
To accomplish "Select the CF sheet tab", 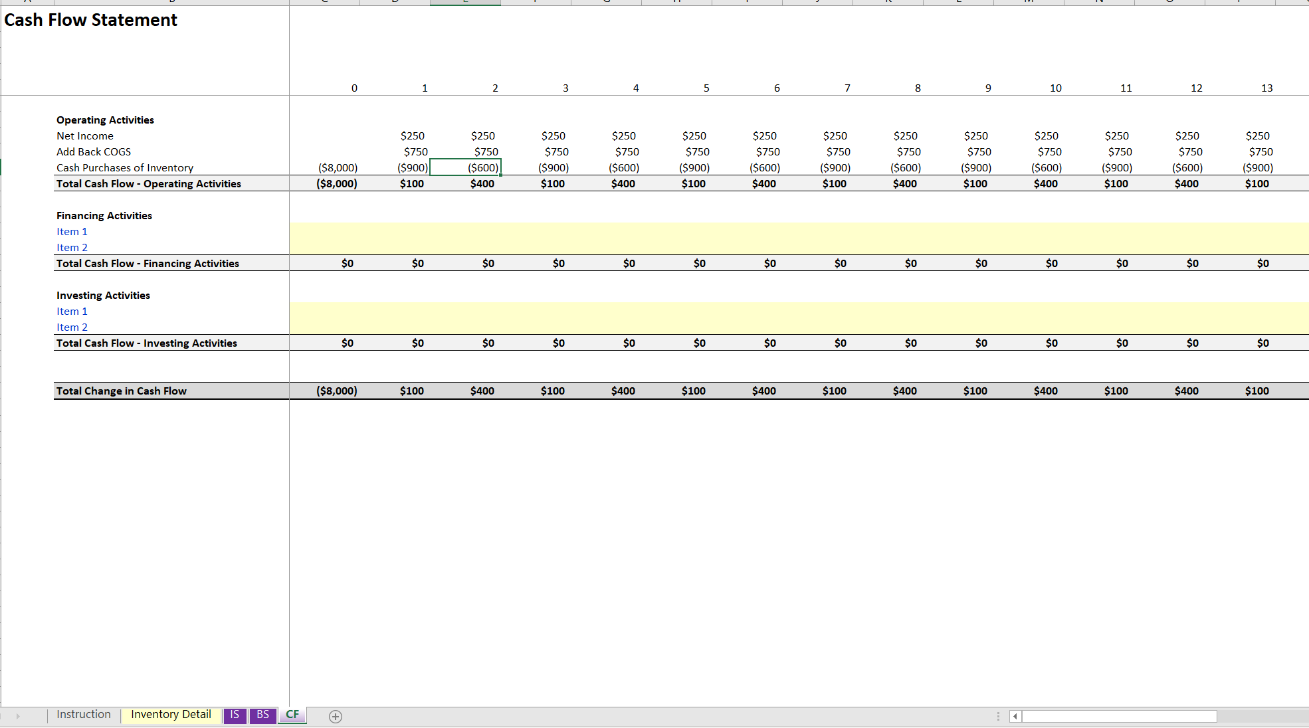I will 291,715.
